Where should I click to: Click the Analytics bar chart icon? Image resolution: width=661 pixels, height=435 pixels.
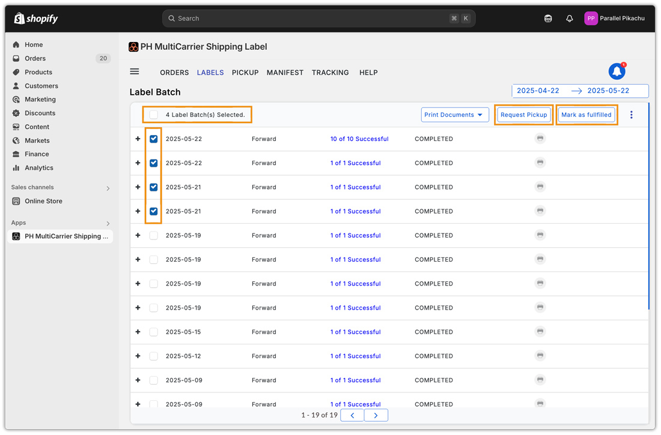16,168
